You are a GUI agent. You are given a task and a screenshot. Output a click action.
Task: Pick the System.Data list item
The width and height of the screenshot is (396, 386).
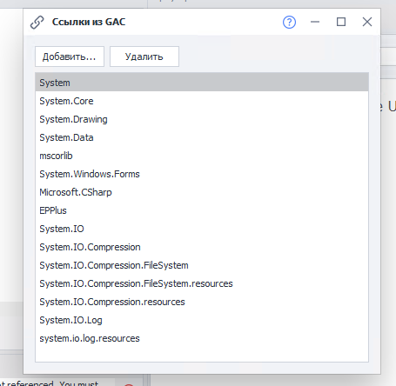202,137
